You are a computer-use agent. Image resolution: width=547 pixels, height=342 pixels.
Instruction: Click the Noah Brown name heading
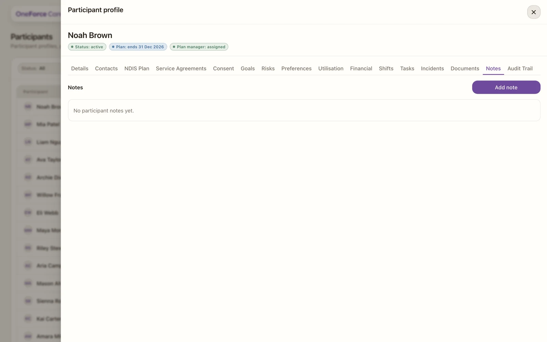click(90, 35)
